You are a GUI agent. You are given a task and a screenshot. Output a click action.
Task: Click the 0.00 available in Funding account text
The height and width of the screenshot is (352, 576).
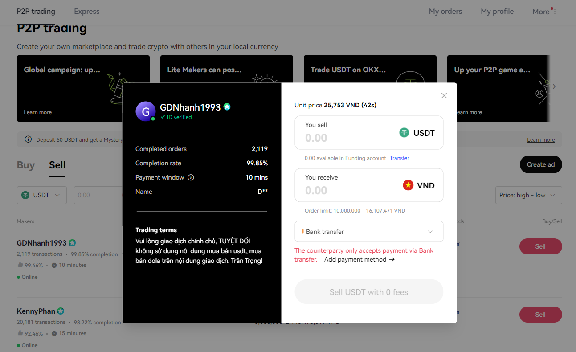[x=345, y=158]
